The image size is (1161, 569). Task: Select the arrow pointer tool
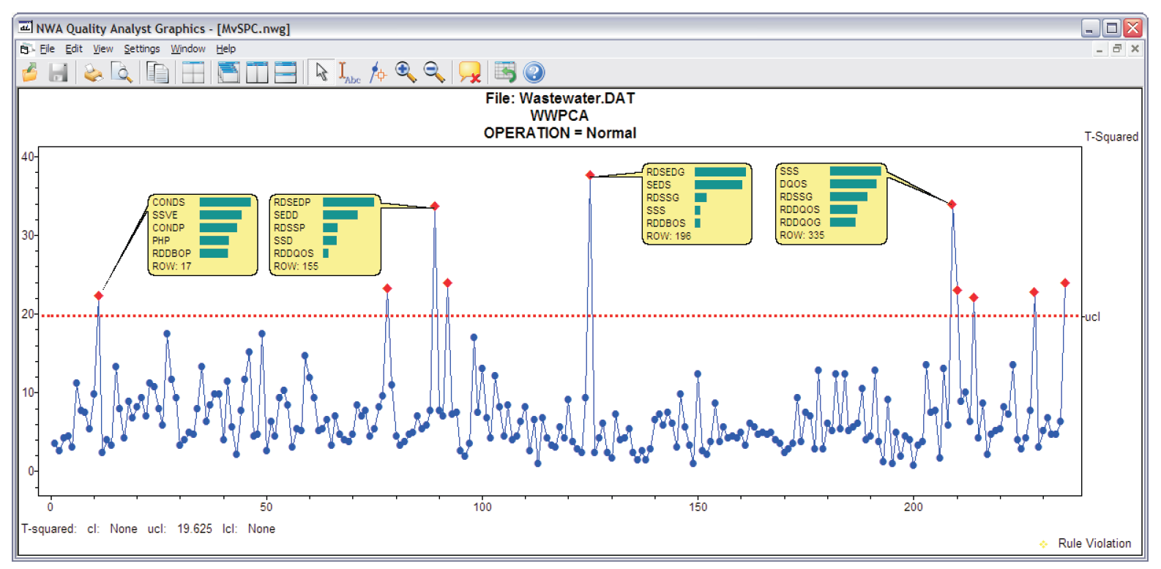coord(321,72)
